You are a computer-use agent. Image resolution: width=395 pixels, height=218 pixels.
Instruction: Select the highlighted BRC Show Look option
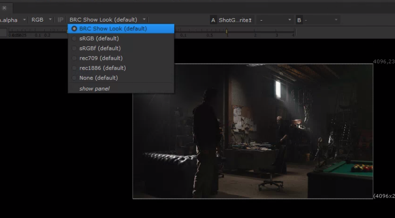click(113, 29)
